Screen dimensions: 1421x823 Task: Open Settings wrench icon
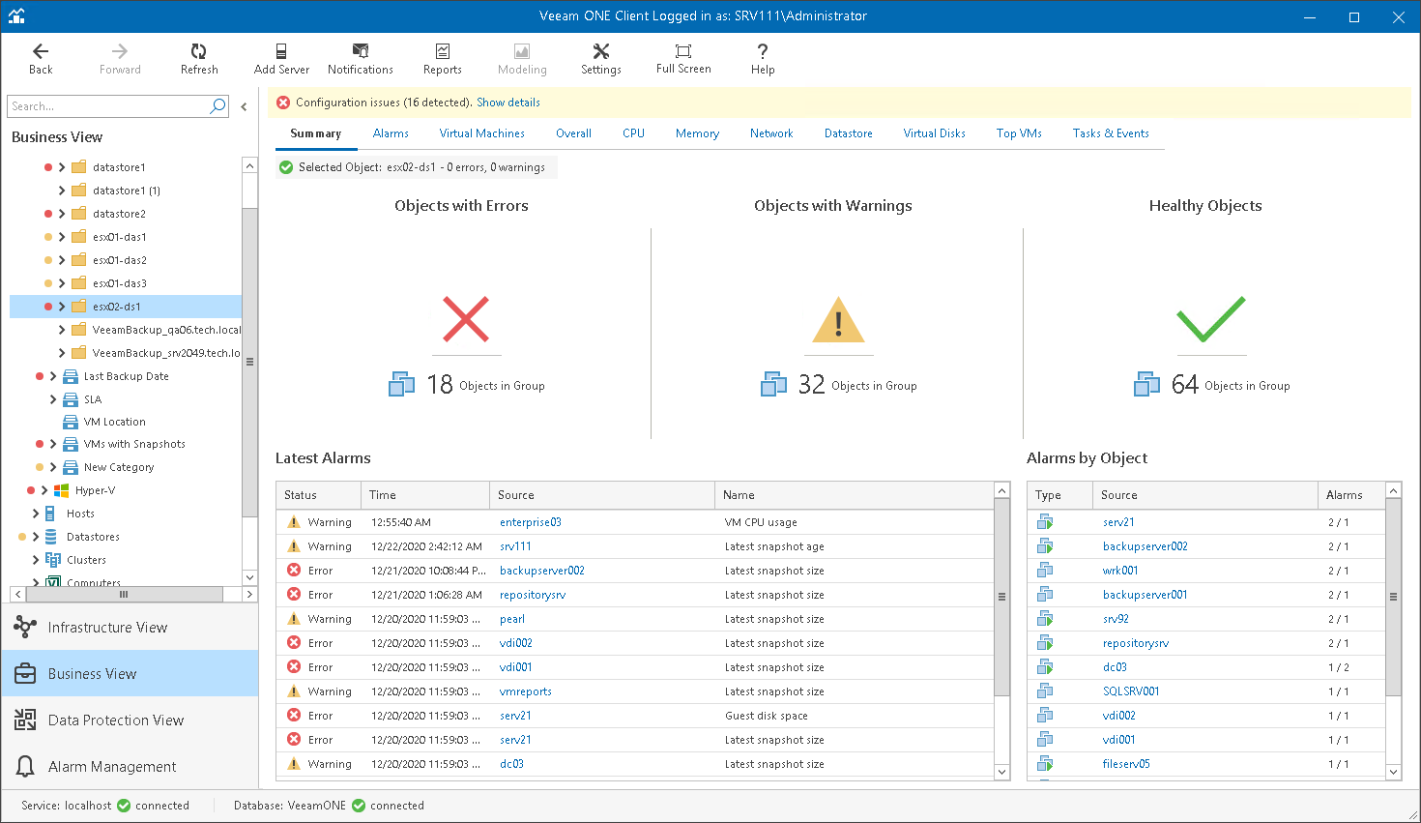click(600, 52)
